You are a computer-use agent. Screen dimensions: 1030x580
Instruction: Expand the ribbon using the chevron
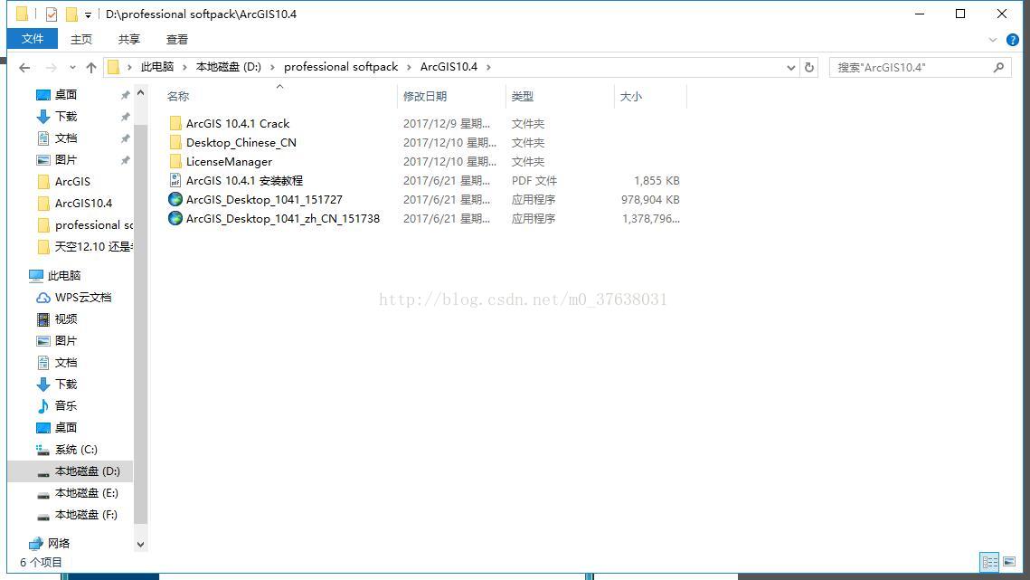tap(993, 40)
